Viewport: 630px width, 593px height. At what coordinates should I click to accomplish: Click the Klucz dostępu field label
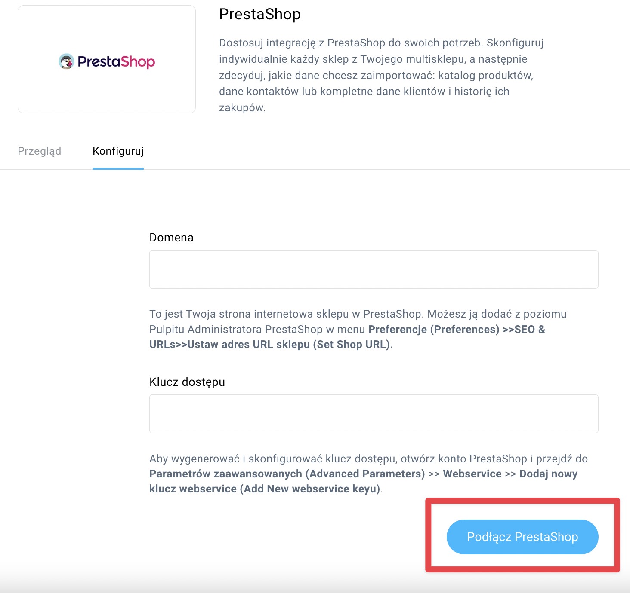pyautogui.click(x=187, y=382)
